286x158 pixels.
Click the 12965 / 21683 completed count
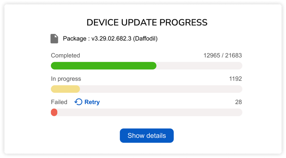(223, 56)
